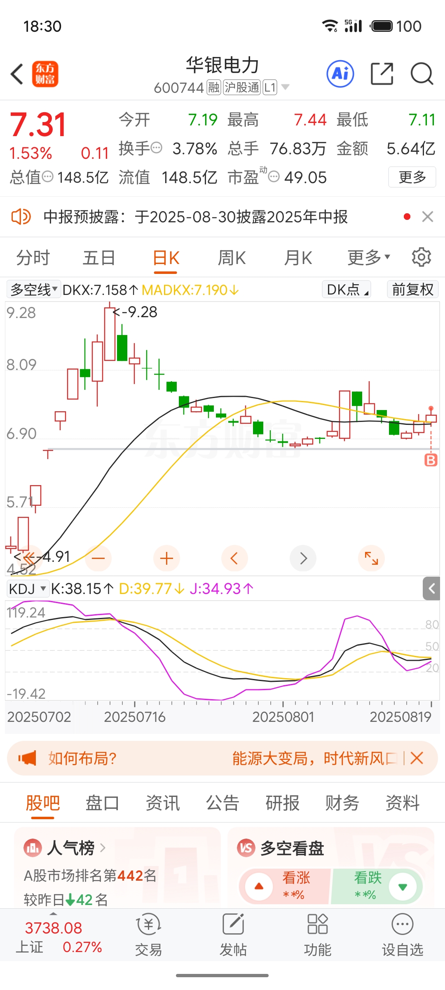Open the search magnifier icon
The height and width of the screenshot is (990, 445).
(422, 74)
